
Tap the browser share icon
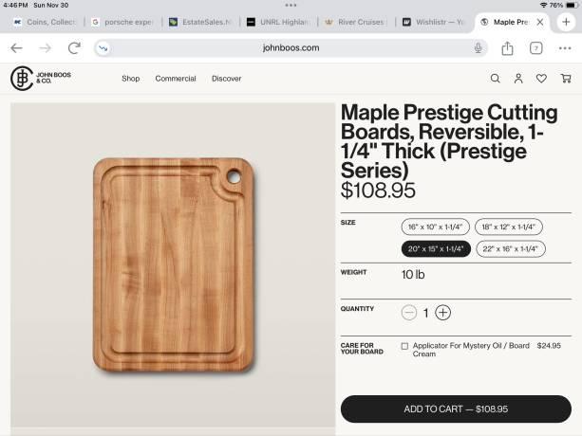508,48
